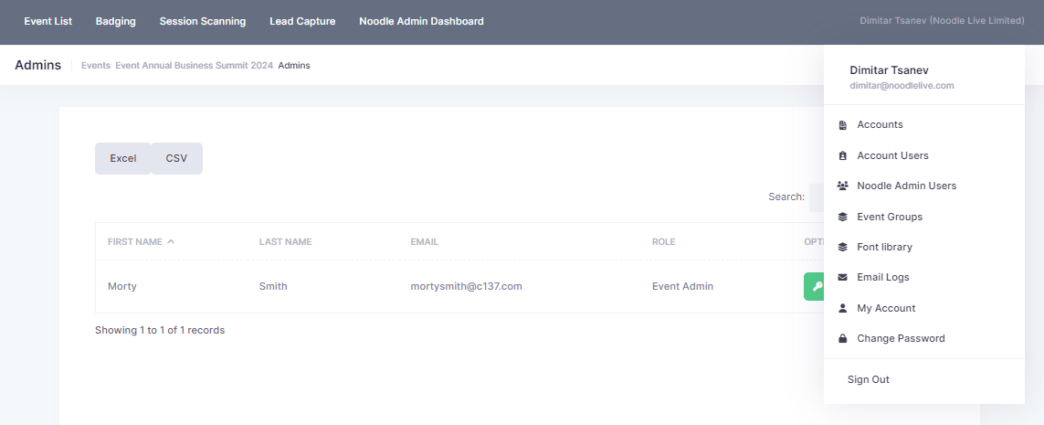Click the Change Password lock icon
The width and height of the screenshot is (1044, 425).
(842, 338)
